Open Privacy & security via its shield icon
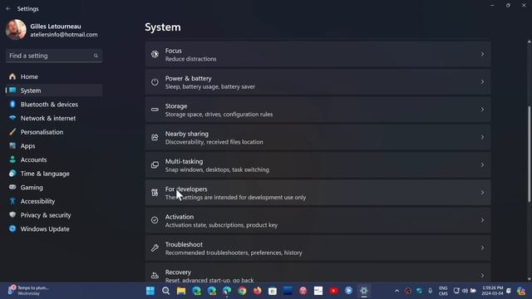The image size is (532, 299). coord(12,215)
